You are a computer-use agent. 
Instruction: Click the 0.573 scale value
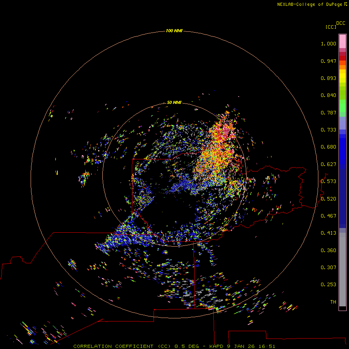(328, 181)
